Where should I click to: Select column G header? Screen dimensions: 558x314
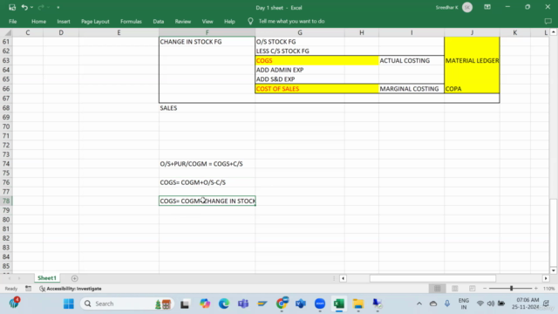[300, 33]
